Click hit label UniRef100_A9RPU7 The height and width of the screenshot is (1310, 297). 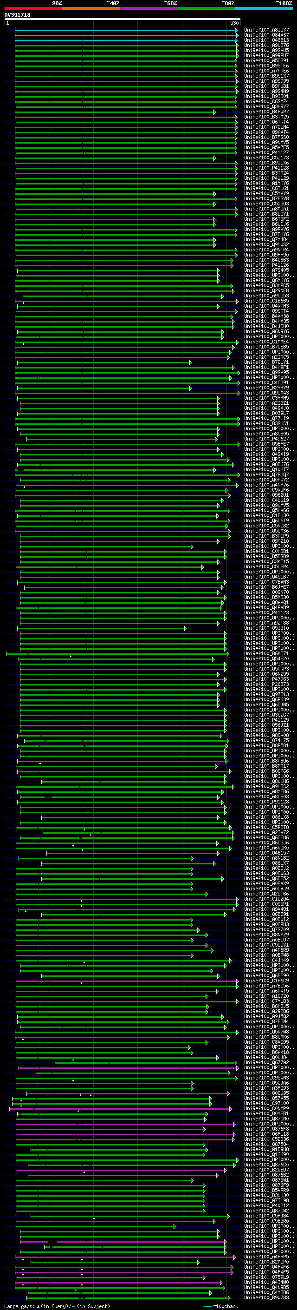[266, 55]
